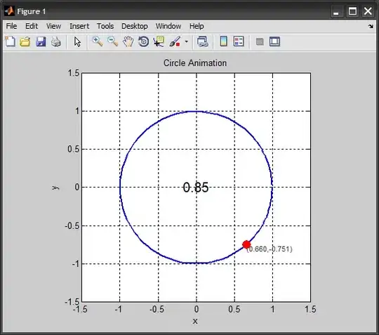379x335 pixels.
Task: Print the figure using the printer icon
Action: 56,41
